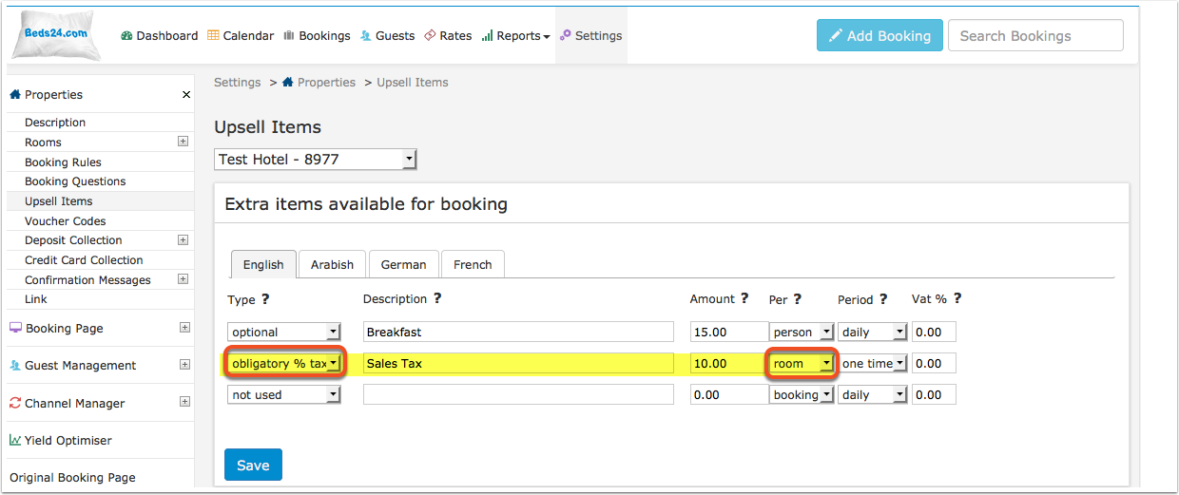This screenshot has height=495, width=1179.
Task: Open the Booking Page sidebar section
Action: click(64, 329)
